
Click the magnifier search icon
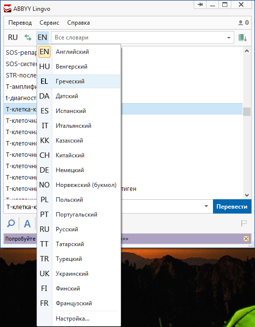(x=11, y=223)
